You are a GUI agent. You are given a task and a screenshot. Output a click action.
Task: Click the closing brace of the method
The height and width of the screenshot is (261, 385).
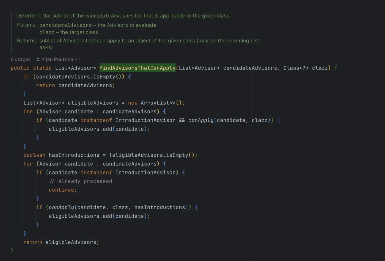tap(12, 251)
